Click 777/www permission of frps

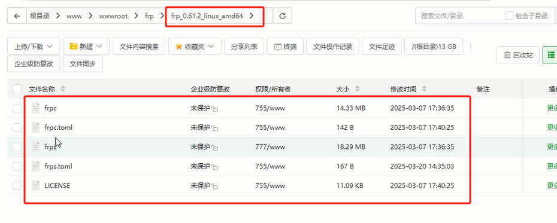[270, 147]
